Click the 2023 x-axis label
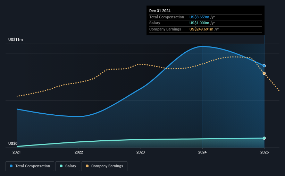The width and height of the screenshot is (285, 176). tap(141, 152)
